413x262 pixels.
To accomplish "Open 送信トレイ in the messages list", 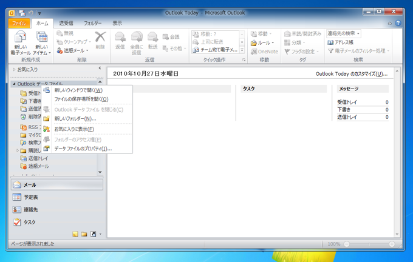I will [347, 117].
